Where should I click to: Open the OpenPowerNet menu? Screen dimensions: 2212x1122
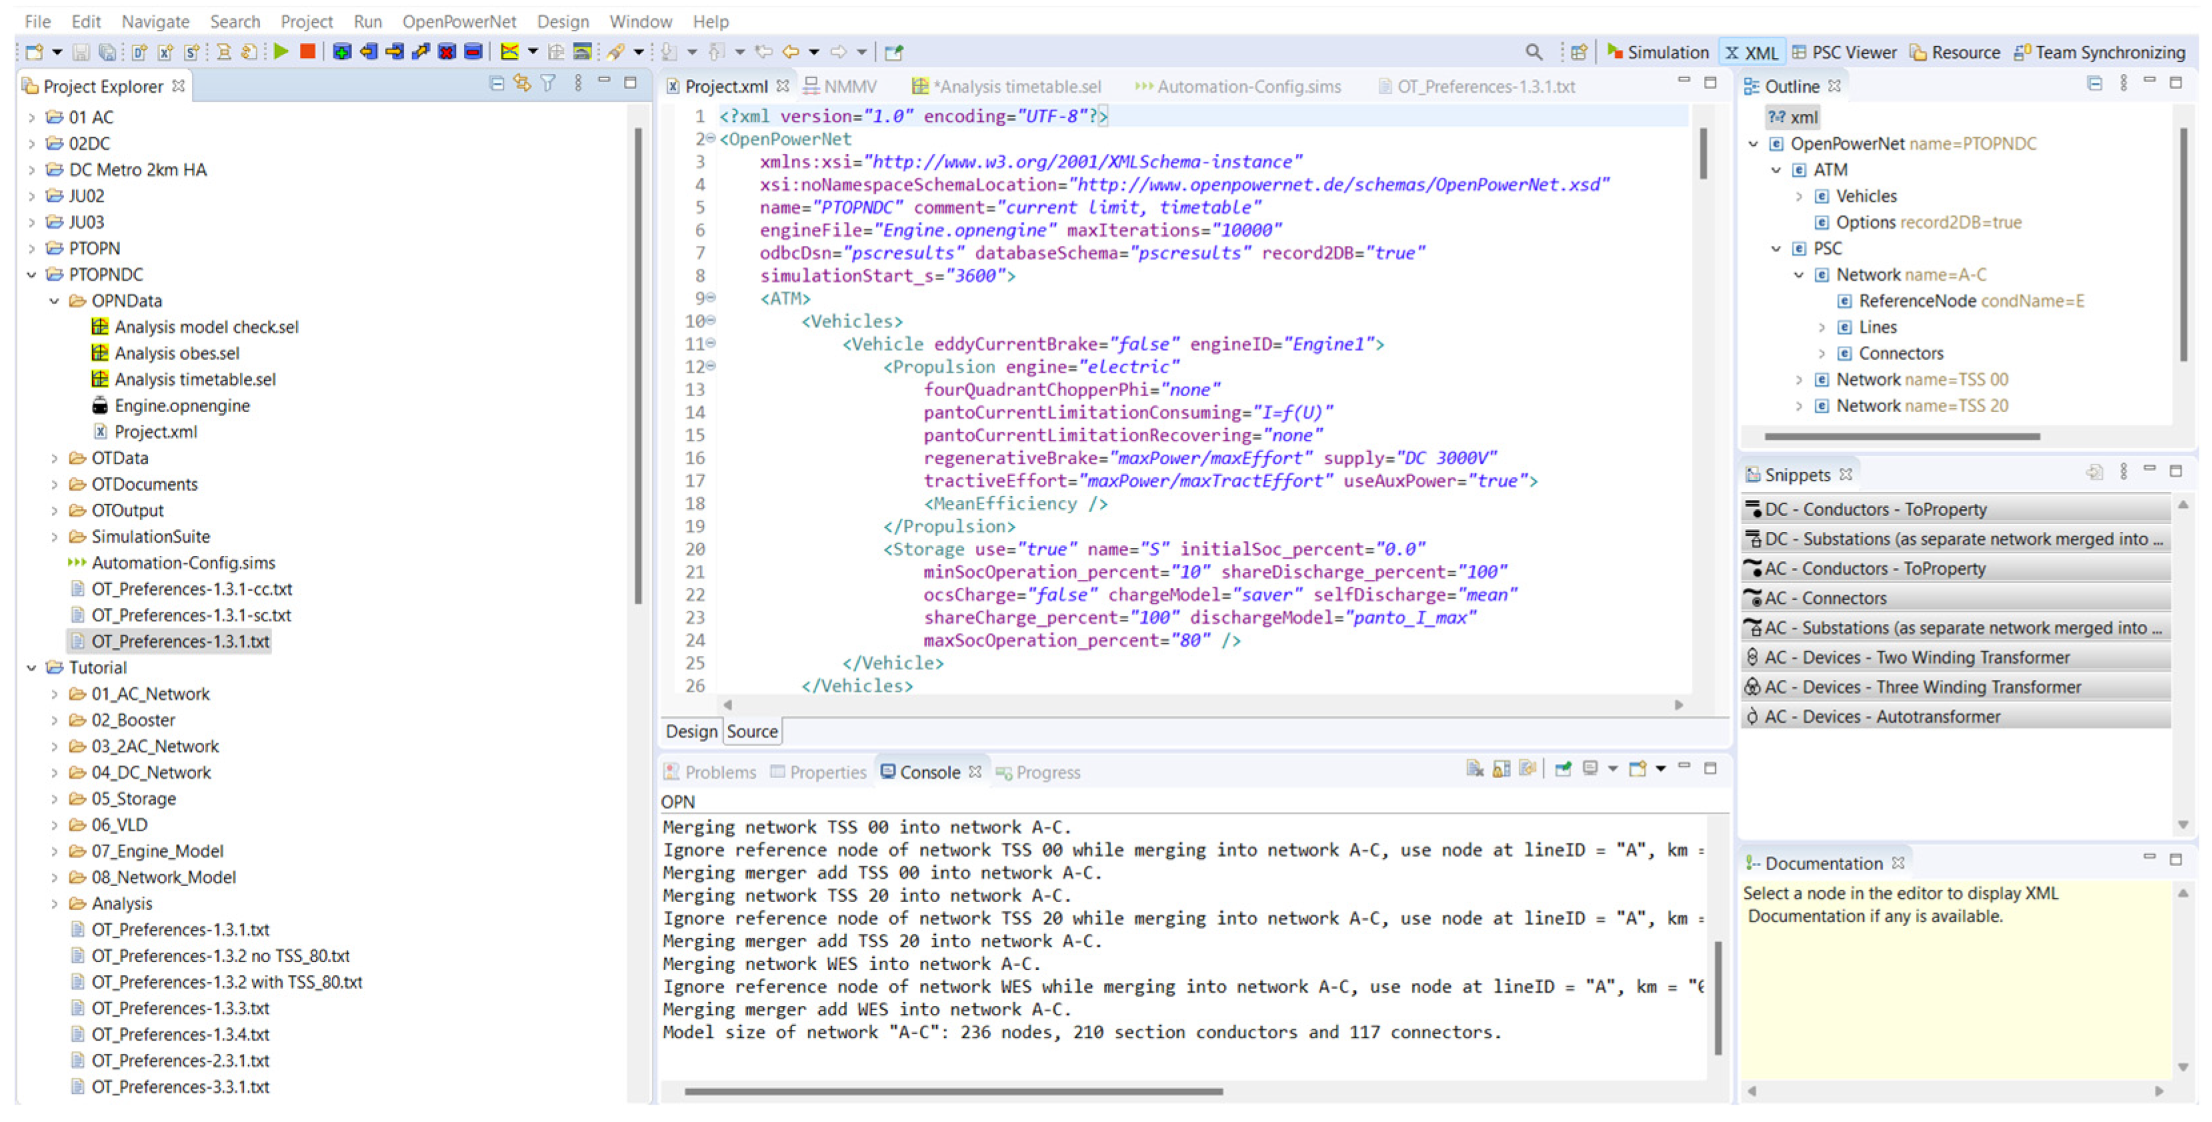[459, 21]
